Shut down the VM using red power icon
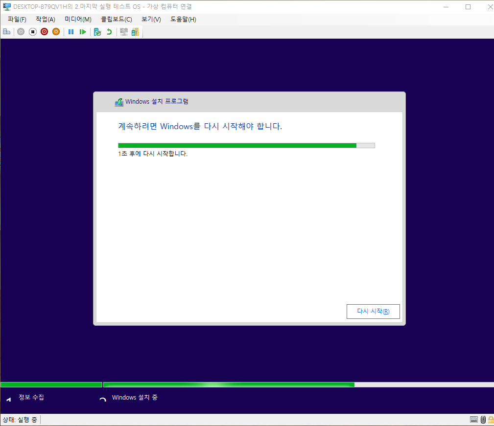 tap(45, 32)
